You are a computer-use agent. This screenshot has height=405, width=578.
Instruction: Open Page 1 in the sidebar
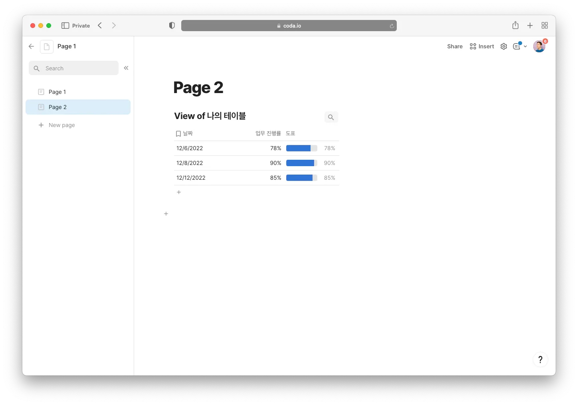coord(78,92)
